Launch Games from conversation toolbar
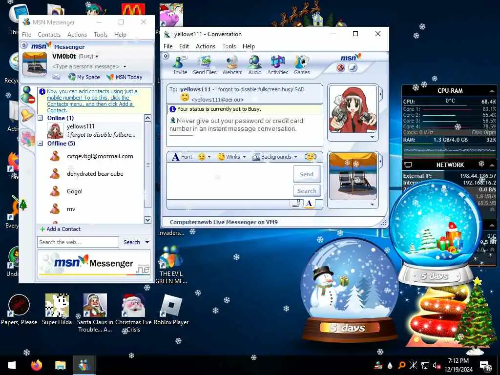This screenshot has width=500, height=375. [x=302, y=65]
